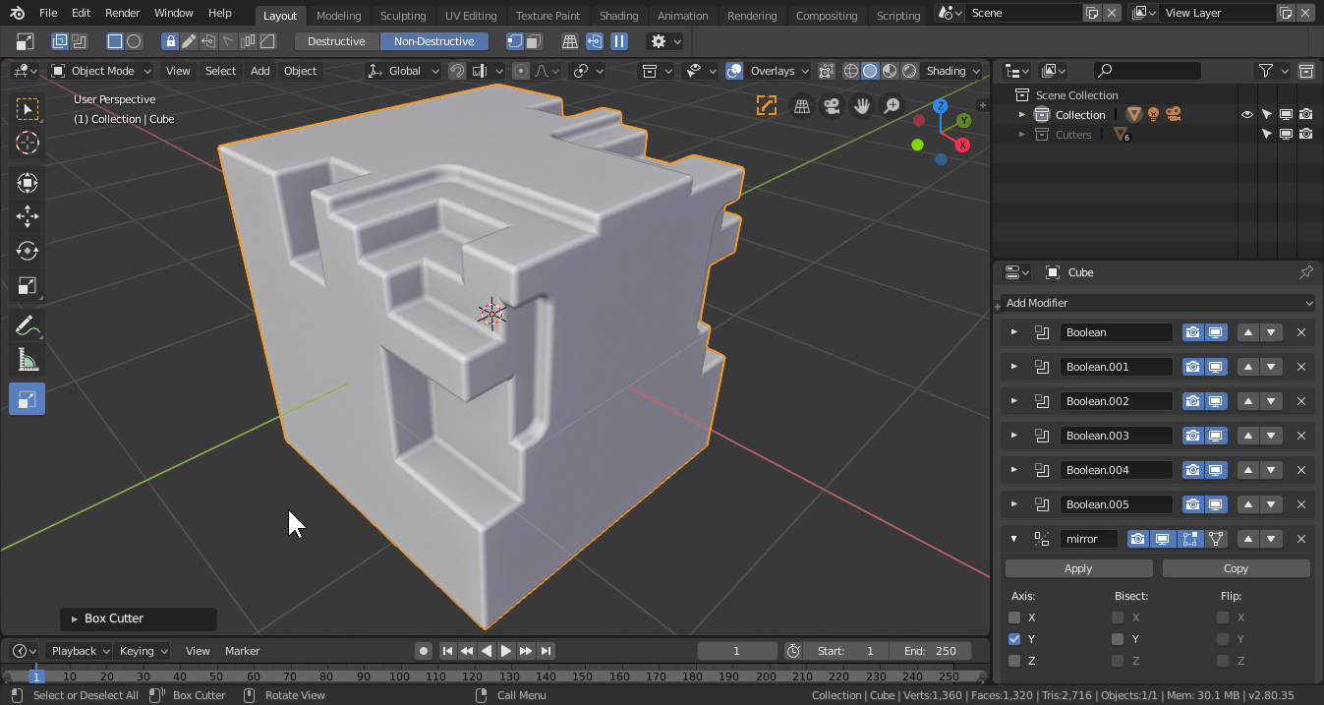The image size is (1324, 705).
Task: Open the Add Modifier dropdown
Action: pos(1157,303)
